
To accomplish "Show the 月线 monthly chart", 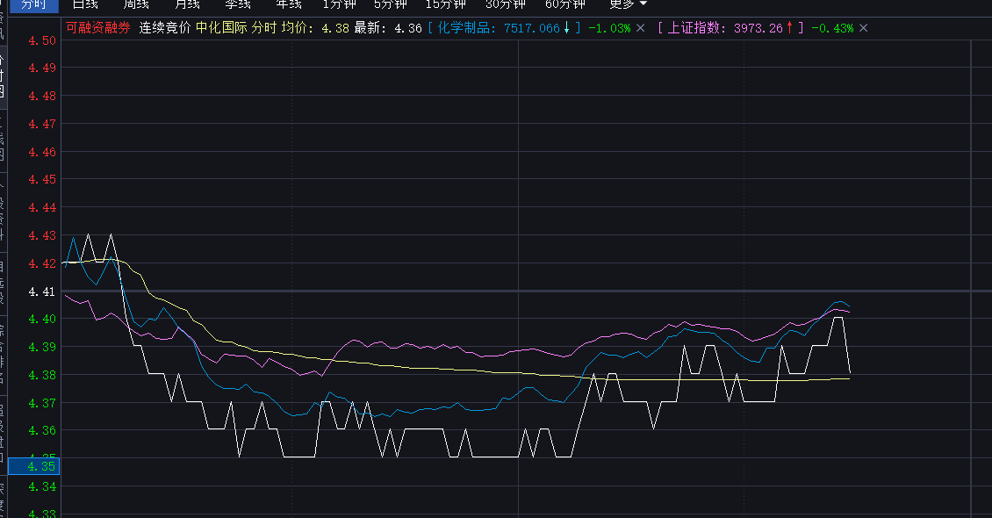I will (187, 4).
